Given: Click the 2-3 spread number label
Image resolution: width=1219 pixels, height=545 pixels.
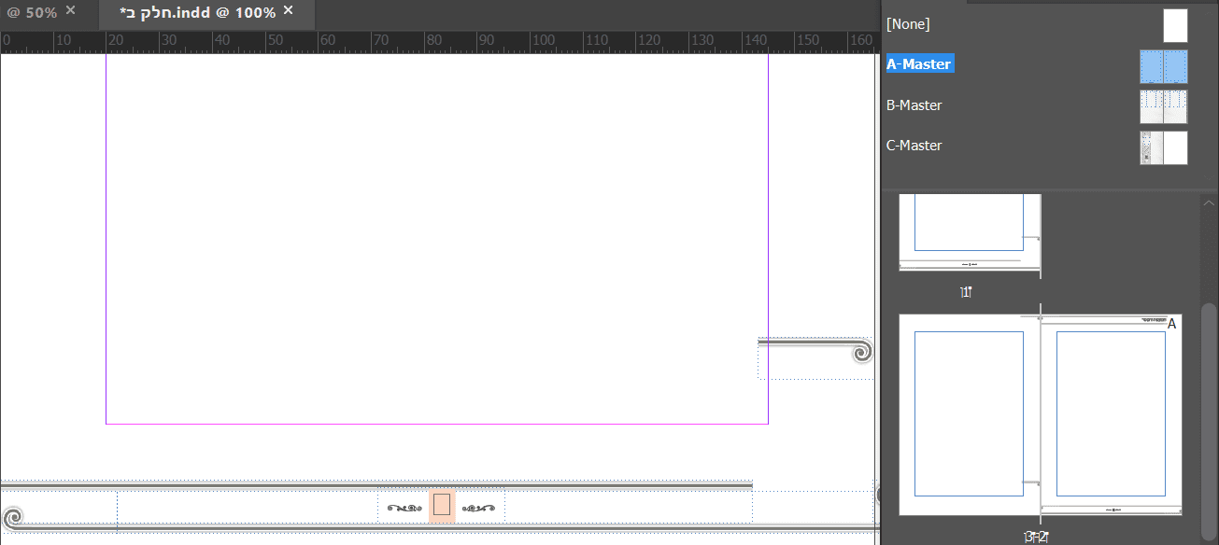Looking at the screenshot, I should (x=1038, y=537).
